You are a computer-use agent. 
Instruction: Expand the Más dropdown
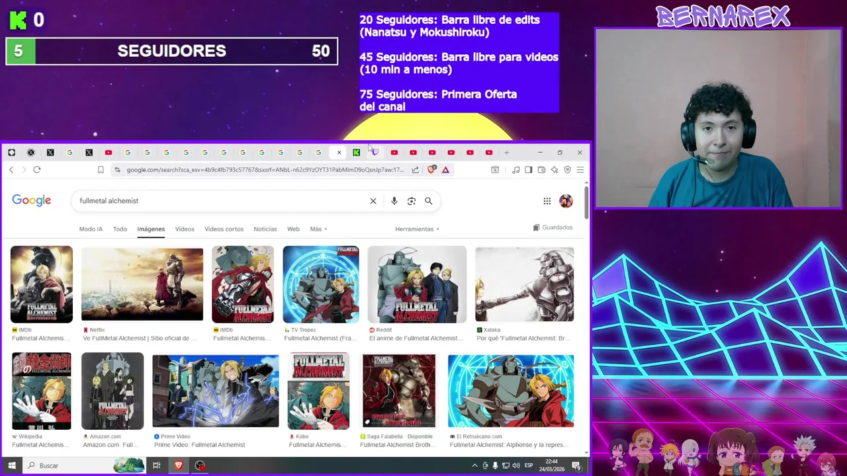point(318,229)
